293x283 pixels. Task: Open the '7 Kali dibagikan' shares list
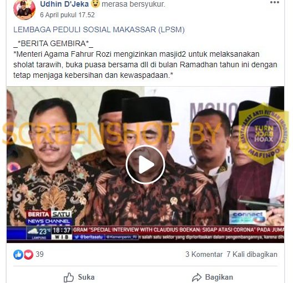(x=252, y=254)
